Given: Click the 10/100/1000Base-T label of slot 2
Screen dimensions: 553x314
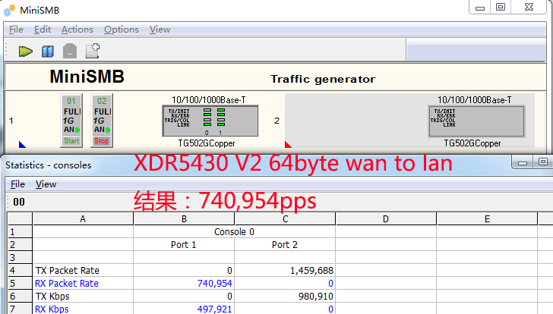Looking at the screenshot, I should 474,100.
